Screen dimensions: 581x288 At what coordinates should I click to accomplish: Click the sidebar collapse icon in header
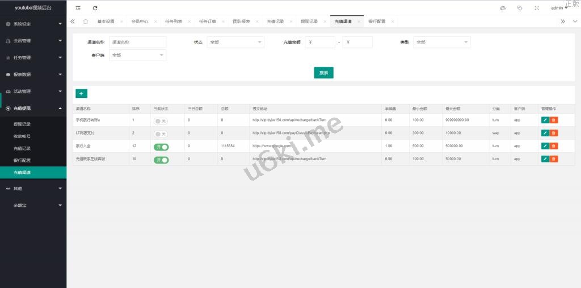point(78,8)
